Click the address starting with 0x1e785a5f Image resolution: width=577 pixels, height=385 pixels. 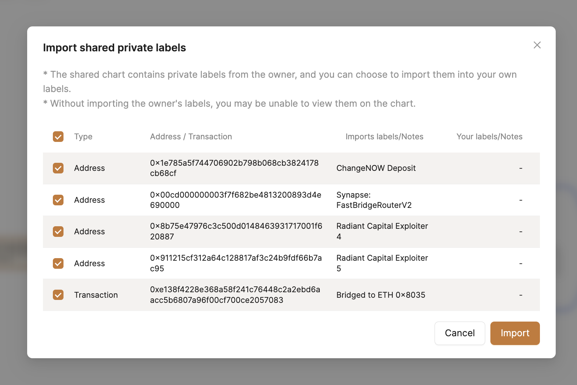pos(234,168)
